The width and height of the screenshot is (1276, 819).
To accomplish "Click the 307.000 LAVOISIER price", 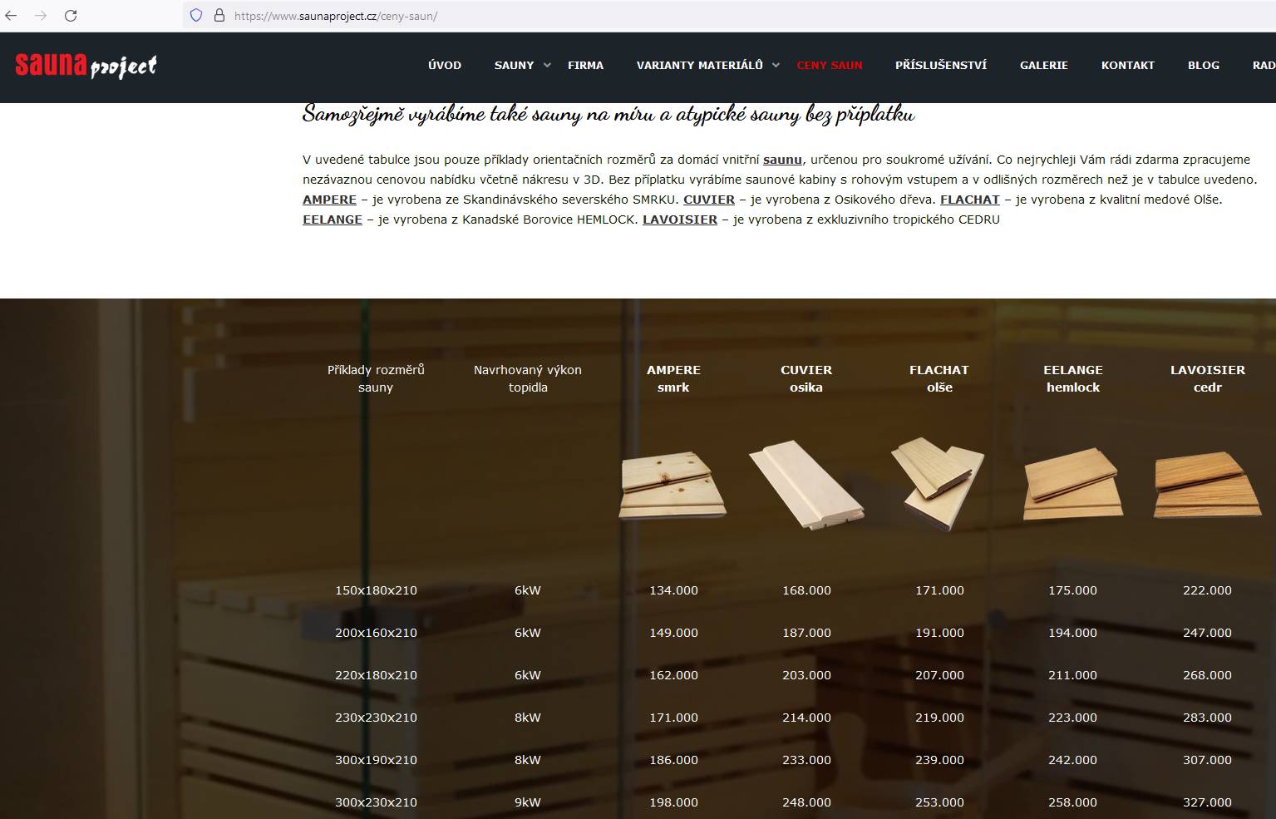I will (x=1207, y=760).
